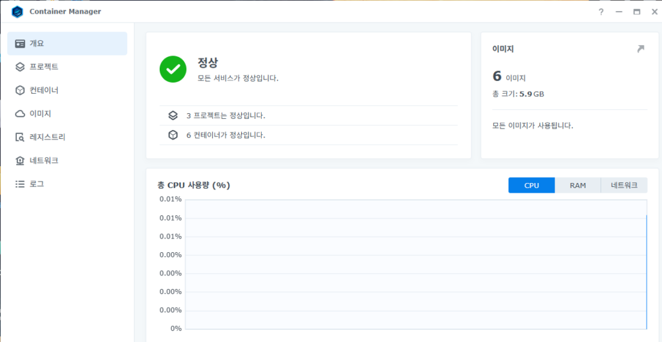
Task: Switch the chart to the RAM tab
Action: coord(577,186)
